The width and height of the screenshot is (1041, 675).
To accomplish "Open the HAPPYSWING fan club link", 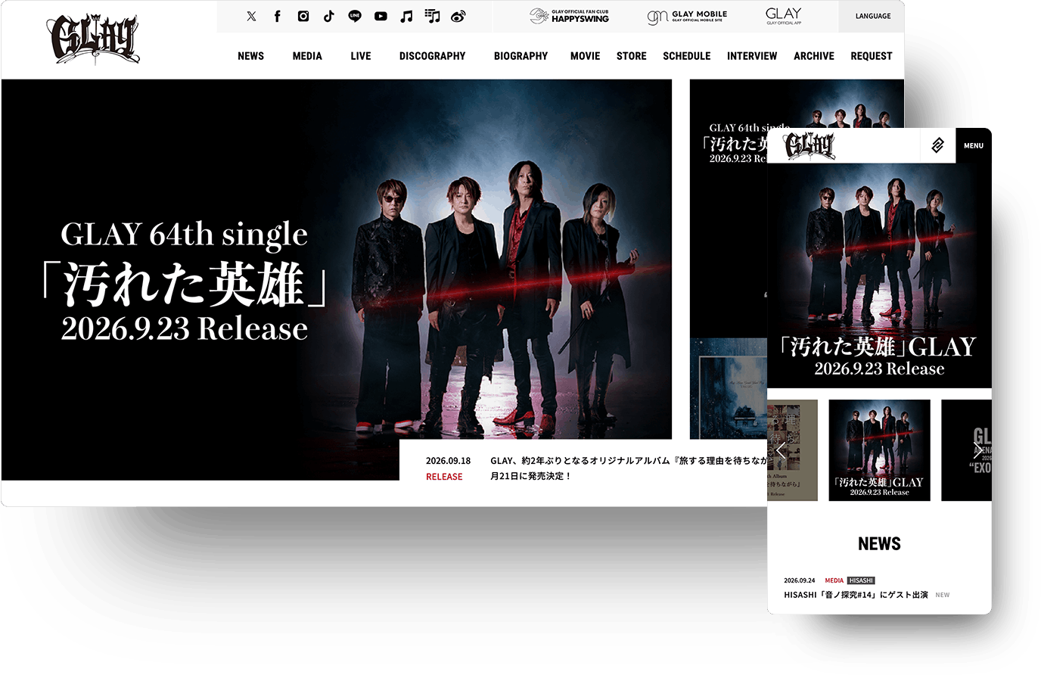I will tap(569, 16).
